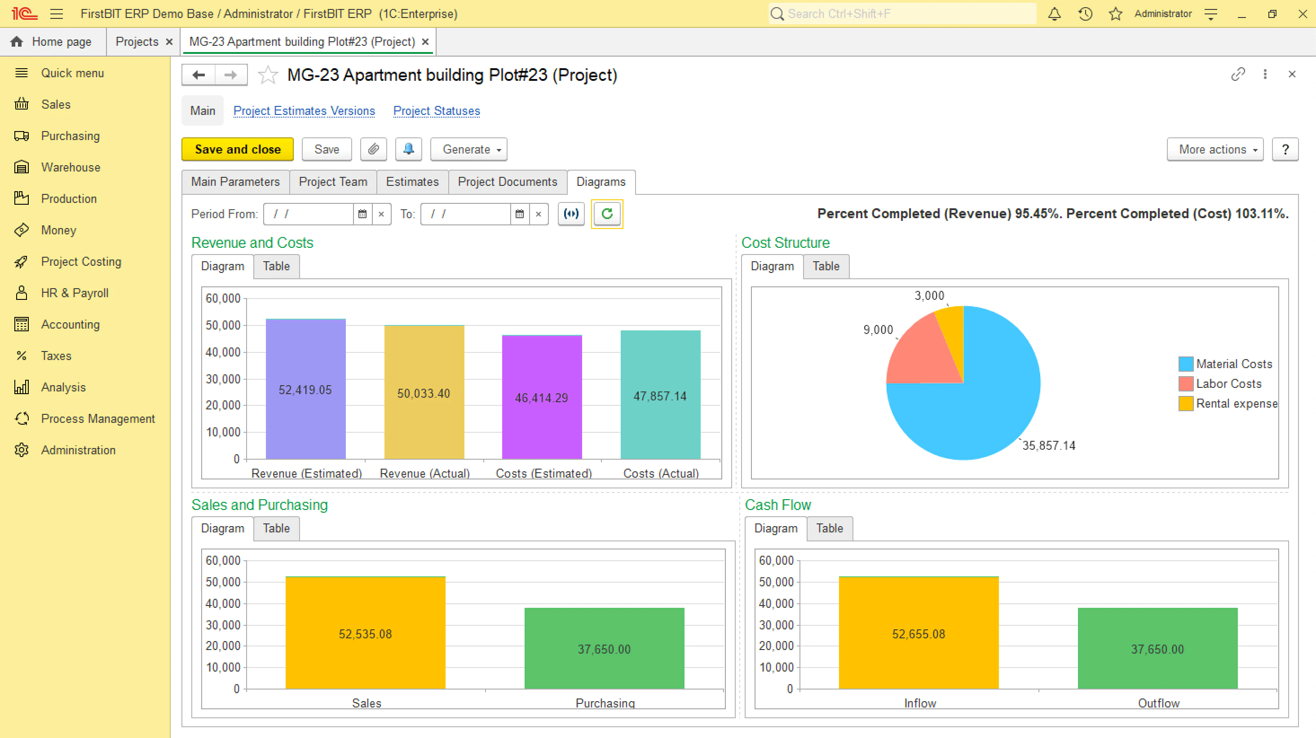Click the period selection icon button
Viewport: 1316px width, 738px height.
571,214
